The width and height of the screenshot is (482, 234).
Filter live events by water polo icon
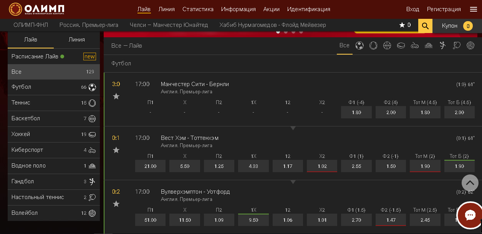coord(429,46)
